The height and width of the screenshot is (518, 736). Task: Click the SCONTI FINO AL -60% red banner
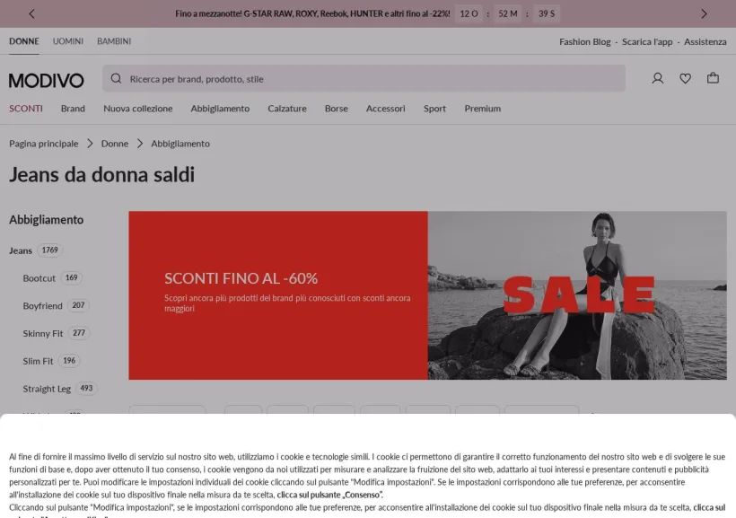pos(278,295)
